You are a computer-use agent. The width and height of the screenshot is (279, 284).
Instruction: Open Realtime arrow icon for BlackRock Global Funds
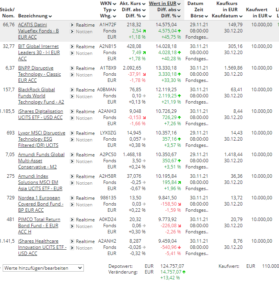(x=72, y=90)
